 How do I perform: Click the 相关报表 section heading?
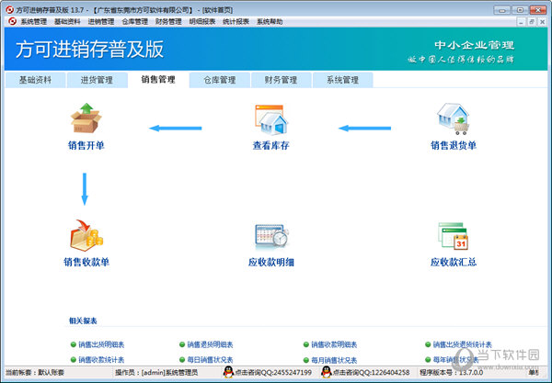pyautogui.click(x=83, y=321)
